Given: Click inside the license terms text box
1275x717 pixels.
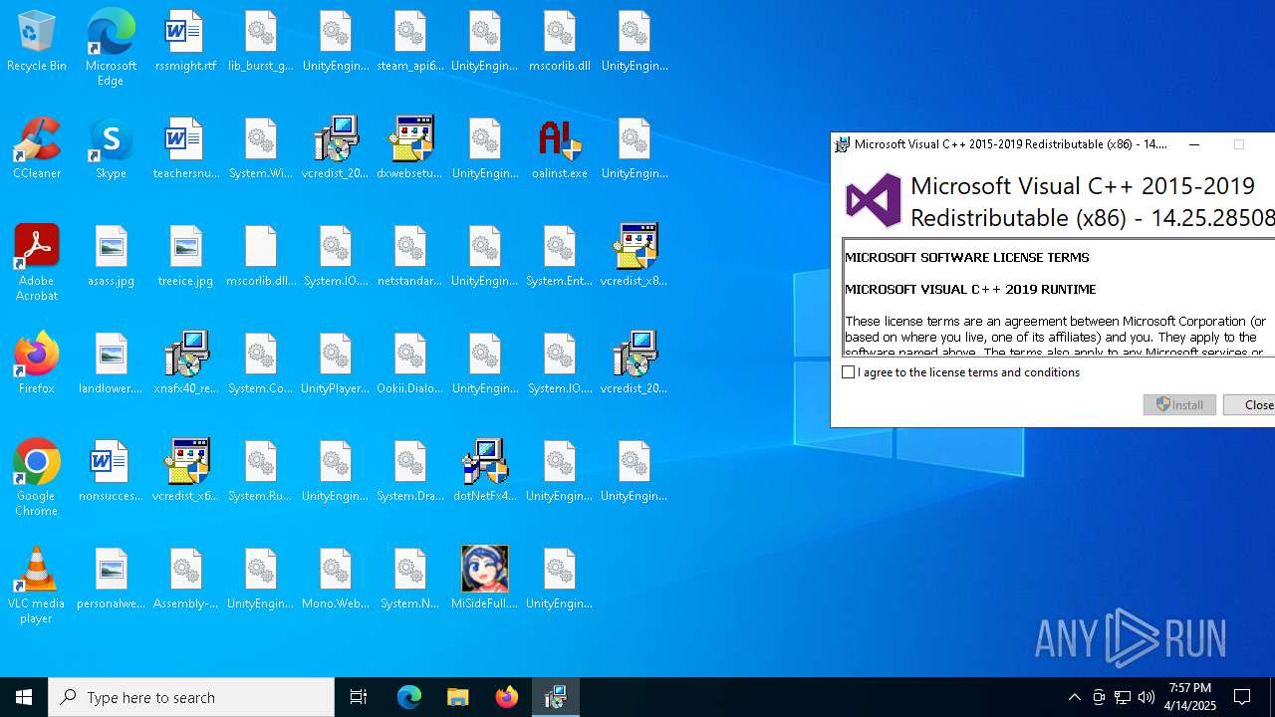Looking at the screenshot, I should point(1058,297).
